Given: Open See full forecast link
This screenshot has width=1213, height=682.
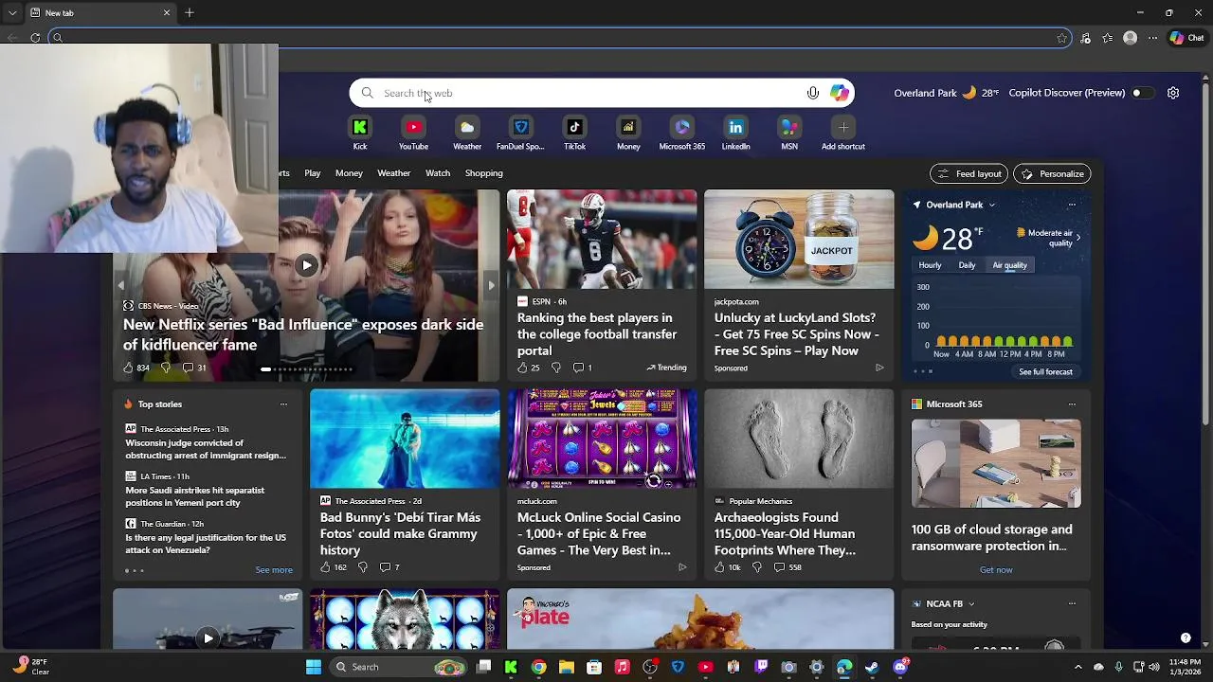Looking at the screenshot, I should point(1045,371).
